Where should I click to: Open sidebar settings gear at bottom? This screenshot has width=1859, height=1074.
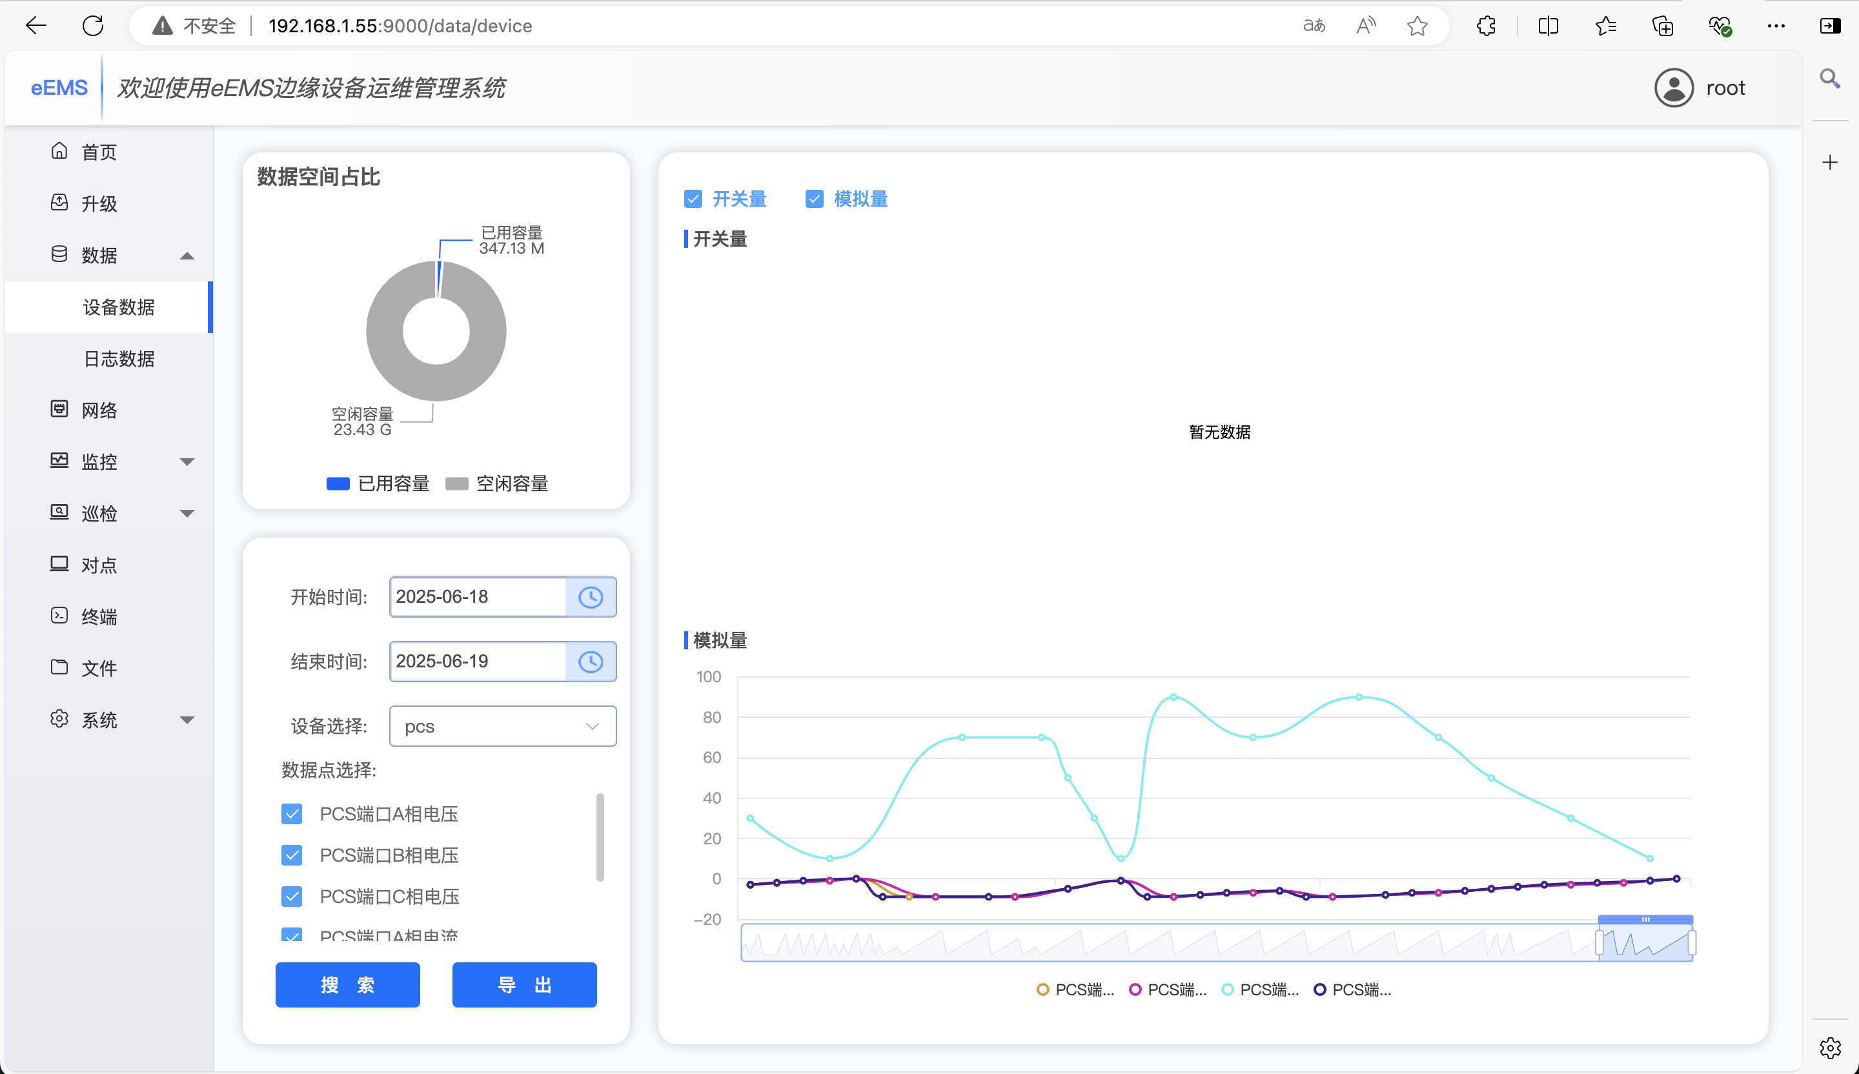click(x=1830, y=1048)
